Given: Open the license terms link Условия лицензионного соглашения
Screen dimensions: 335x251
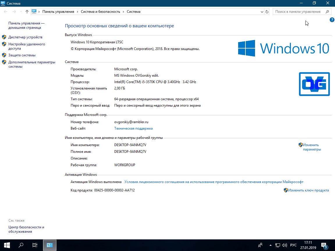Looking at the screenshot, I should point(214,182).
